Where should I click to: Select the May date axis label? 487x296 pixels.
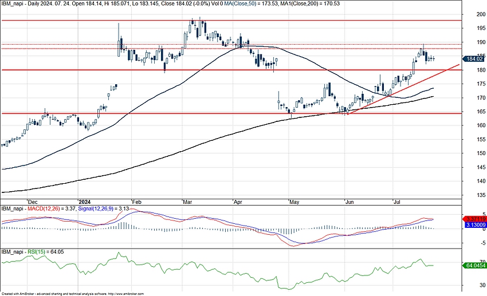pyautogui.click(x=294, y=202)
